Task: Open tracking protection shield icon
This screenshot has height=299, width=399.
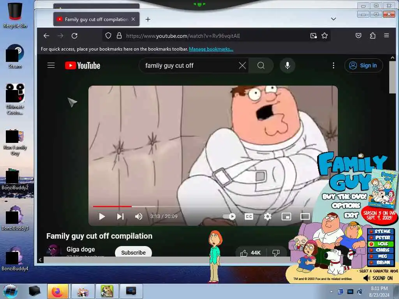Action: click(108, 35)
